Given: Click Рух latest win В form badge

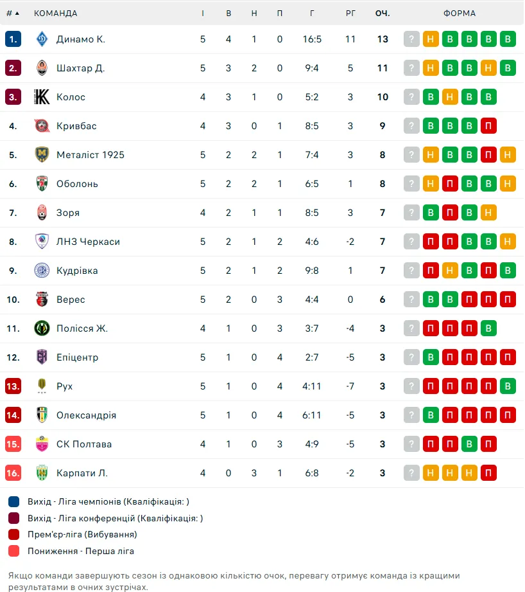Looking at the screenshot, I should (508, 386).
